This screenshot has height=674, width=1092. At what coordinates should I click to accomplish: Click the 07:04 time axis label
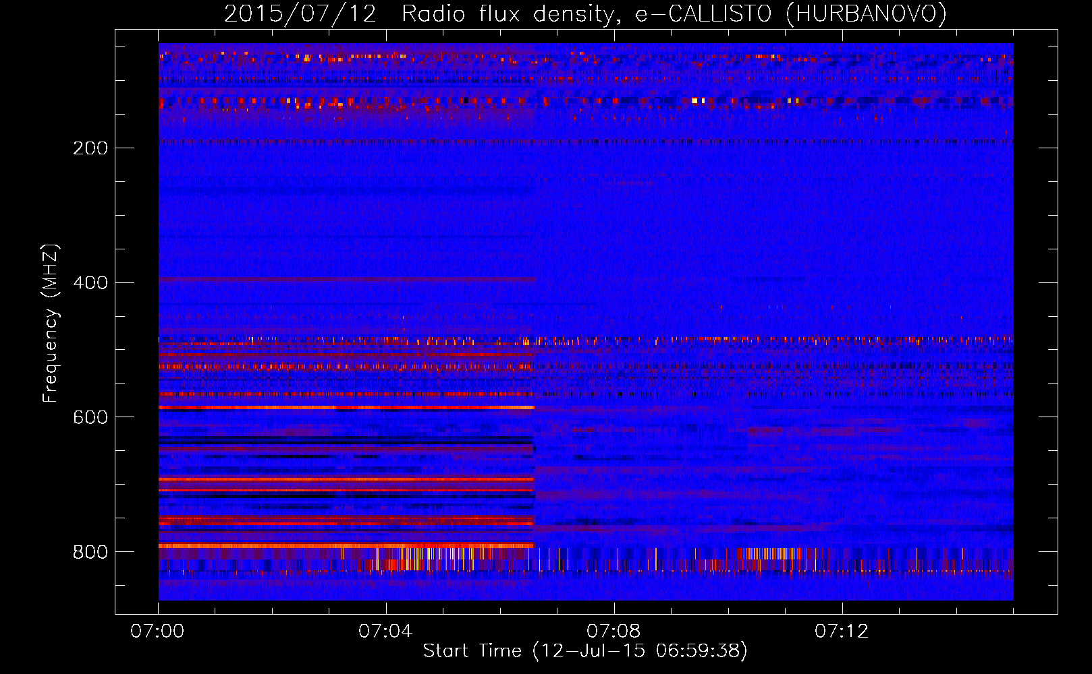click(385, 632)
